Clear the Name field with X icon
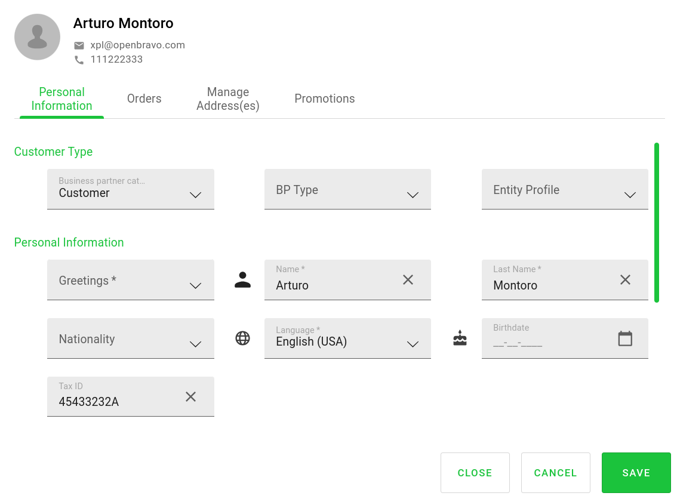 pyautogui.click(x=408, y=279)
